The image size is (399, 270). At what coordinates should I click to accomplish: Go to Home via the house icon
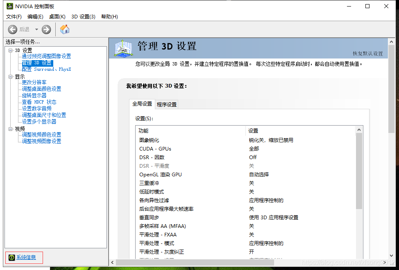(65, 29)
